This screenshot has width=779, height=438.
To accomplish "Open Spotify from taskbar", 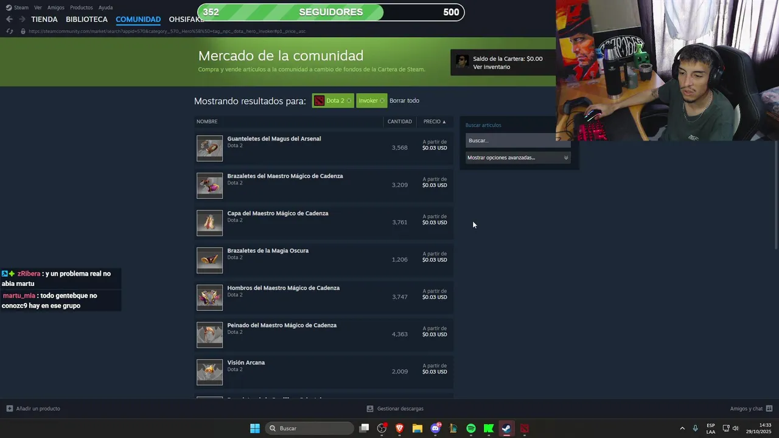I will (x=471, y=428).
